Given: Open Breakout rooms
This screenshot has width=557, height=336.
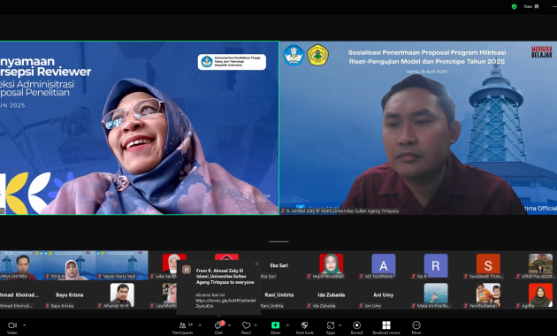Looking at the screenshot, I should point(386,327).
